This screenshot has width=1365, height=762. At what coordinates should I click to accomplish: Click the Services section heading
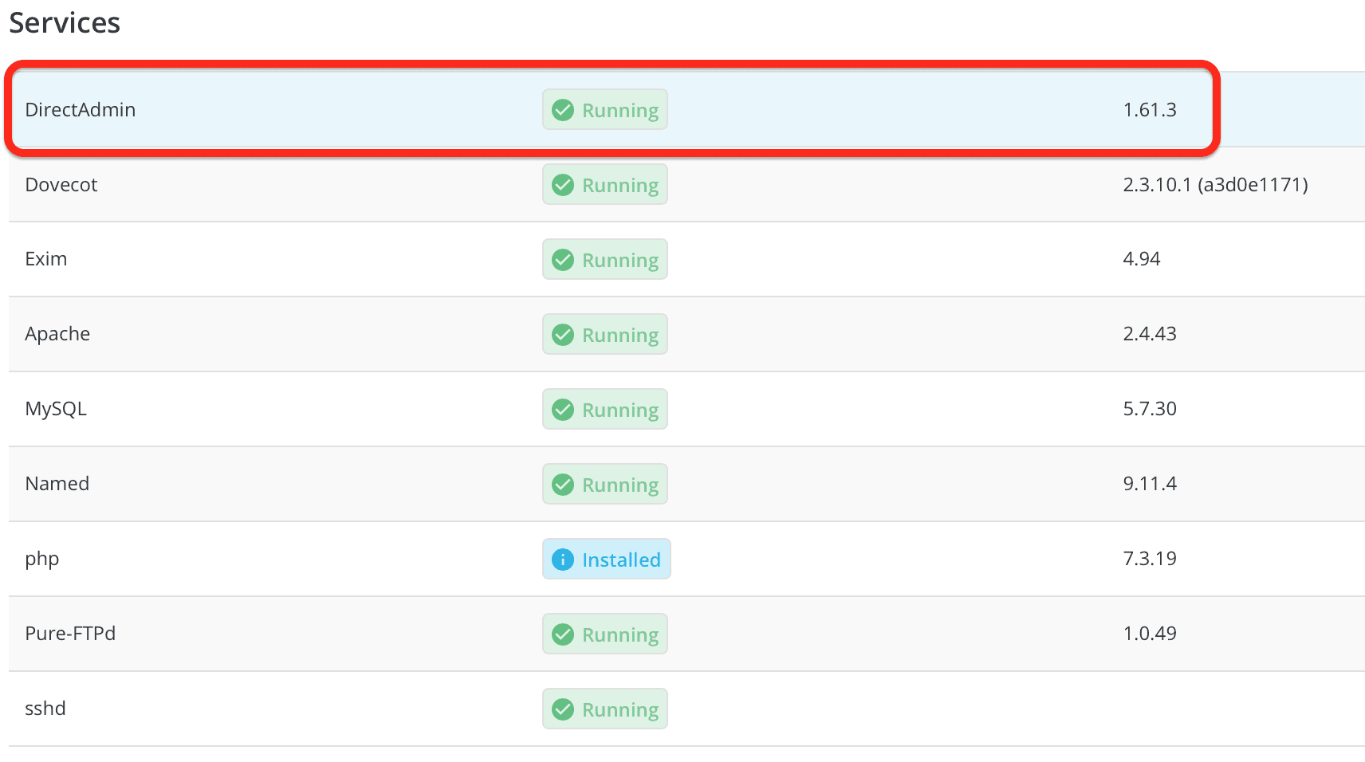(x=65, y=23)
